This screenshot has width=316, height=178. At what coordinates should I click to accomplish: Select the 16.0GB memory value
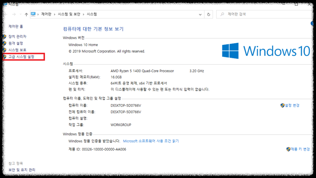[116, 77]
